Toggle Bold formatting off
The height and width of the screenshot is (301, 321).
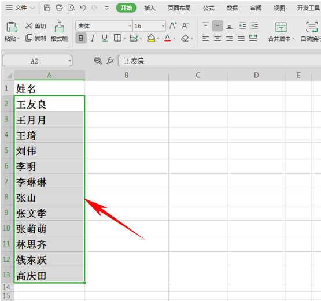point(81,38)
